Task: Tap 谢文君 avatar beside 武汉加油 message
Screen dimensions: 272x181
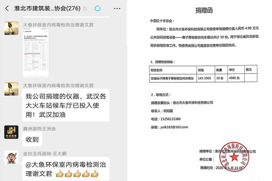Action: coord(11,89)
